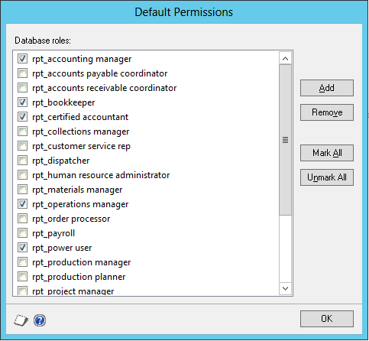Uncheck the rpt_accounting manager role

point(22,59)
